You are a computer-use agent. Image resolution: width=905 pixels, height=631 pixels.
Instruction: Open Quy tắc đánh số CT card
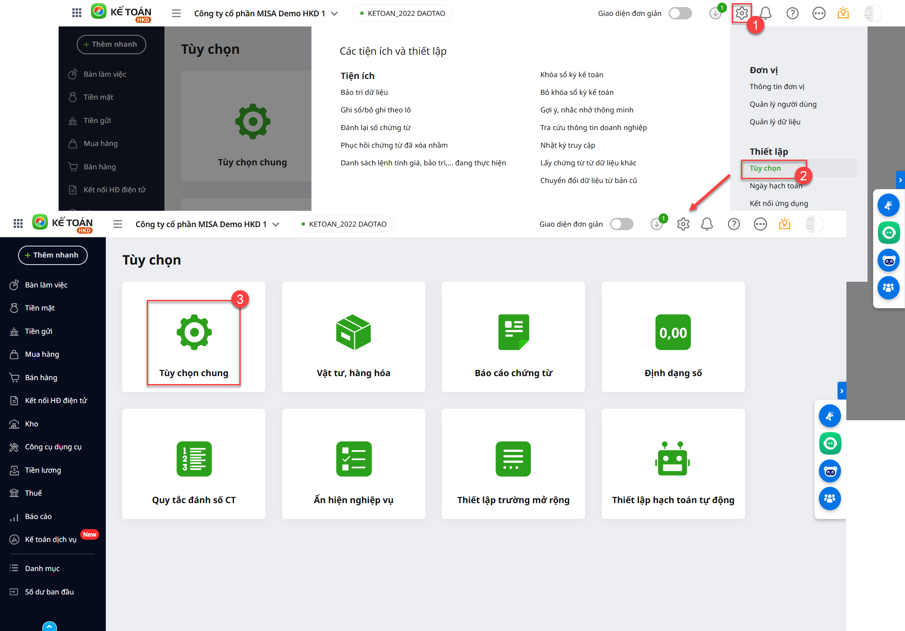click(x=194, y=464)
